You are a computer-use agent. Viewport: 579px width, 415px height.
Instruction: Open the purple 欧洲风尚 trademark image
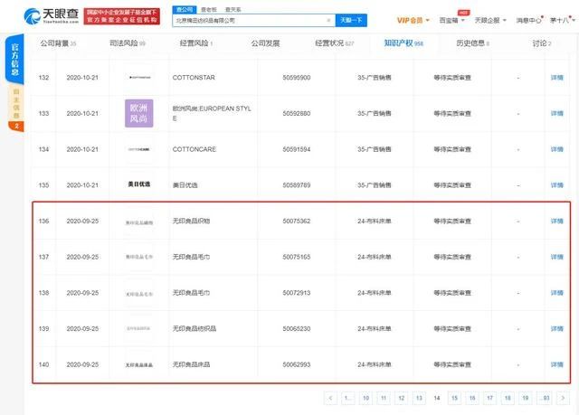tap(139, 113)
